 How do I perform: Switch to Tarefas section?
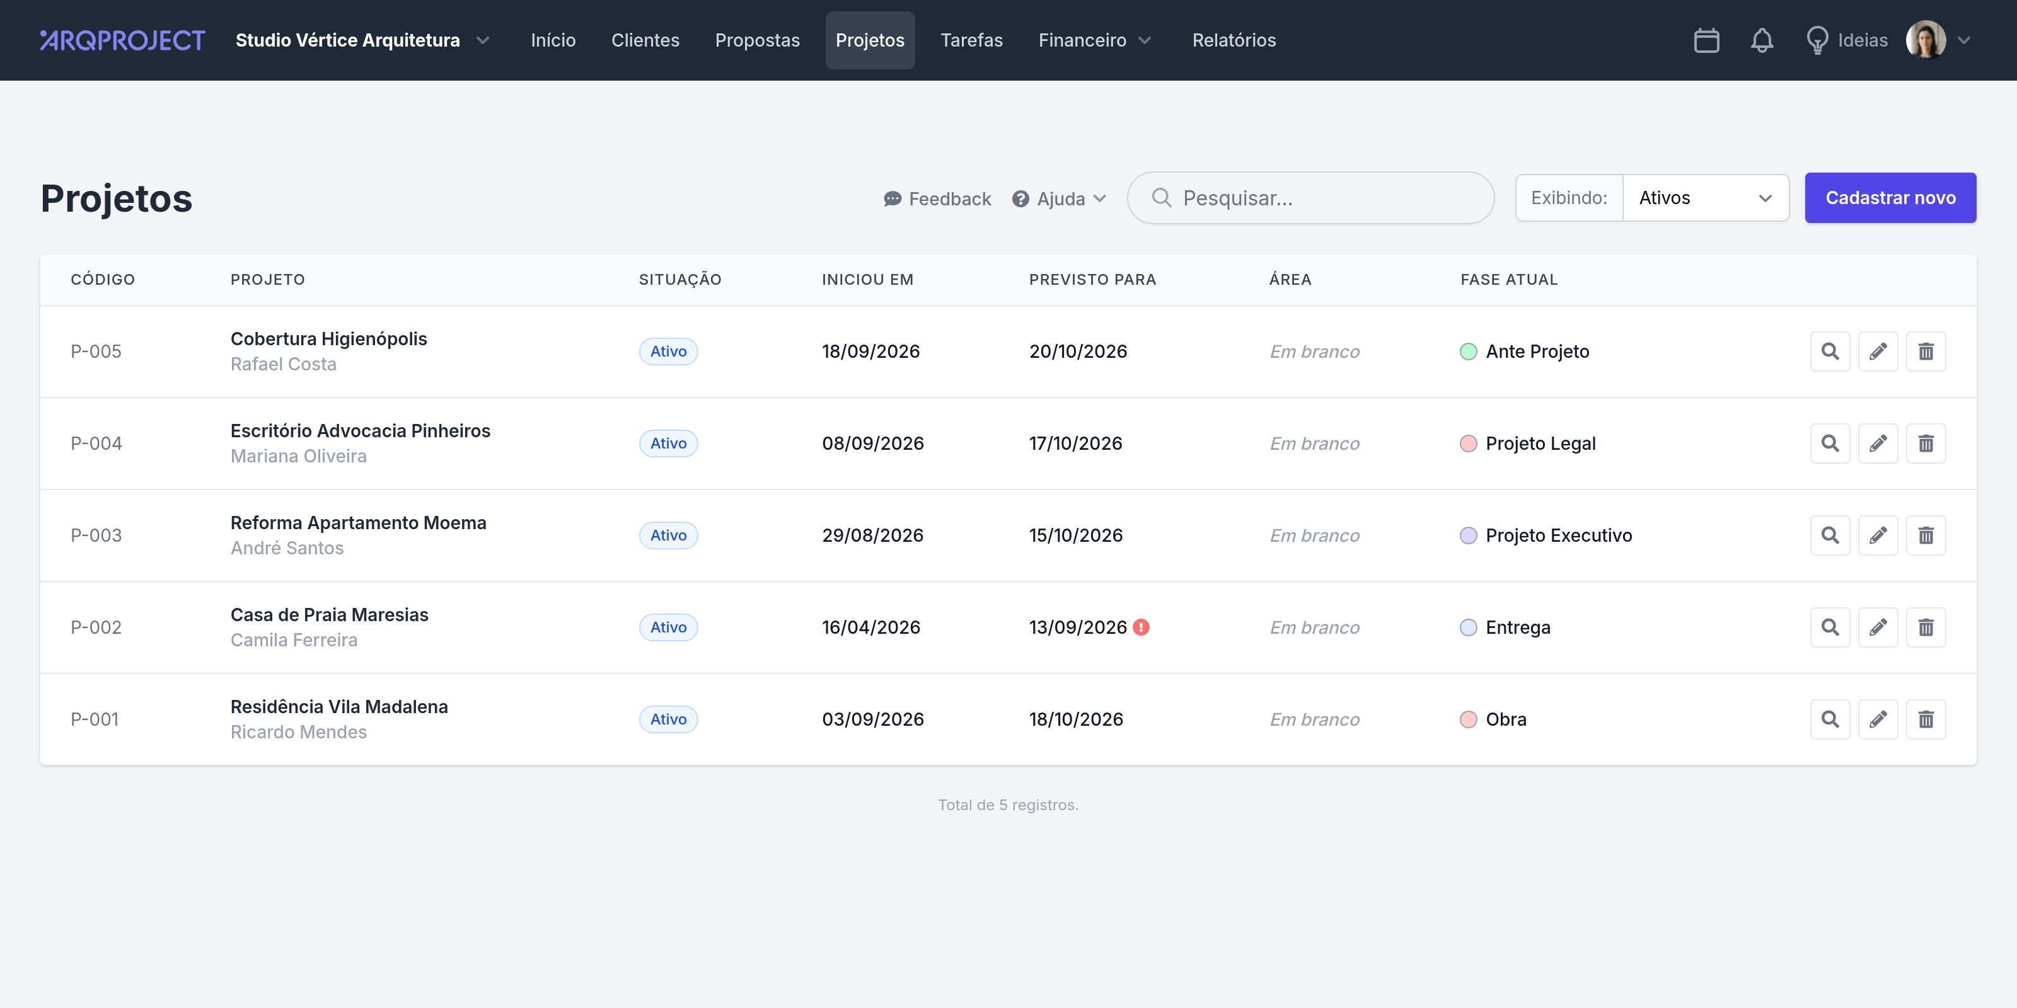tap(971, 40)
